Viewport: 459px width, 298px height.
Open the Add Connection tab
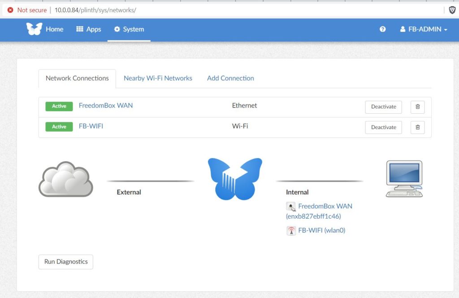(230, 78)
